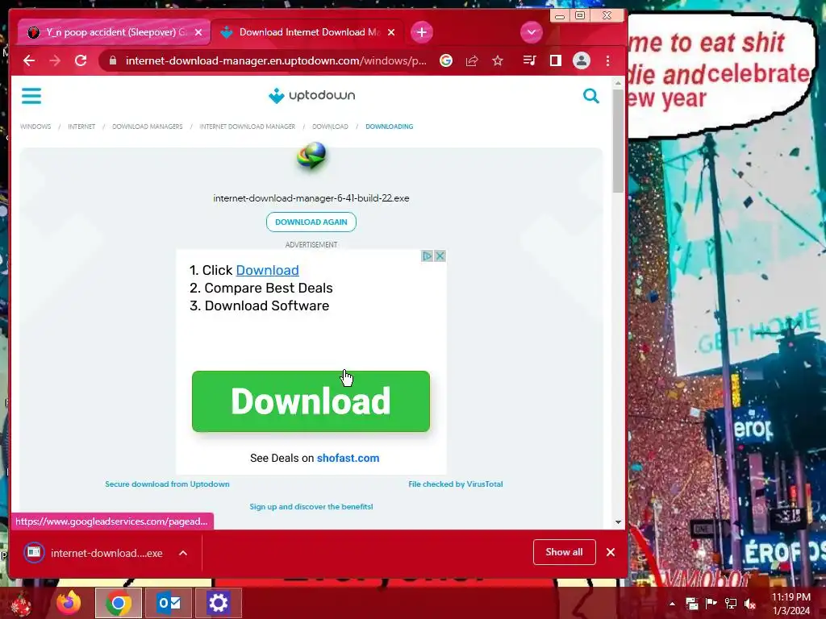Screen dimensions: 826x619
Task: Click the share page icon
Action: 472,60
